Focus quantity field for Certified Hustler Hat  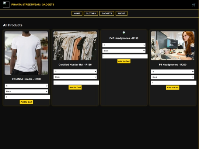tap(76, 82)
